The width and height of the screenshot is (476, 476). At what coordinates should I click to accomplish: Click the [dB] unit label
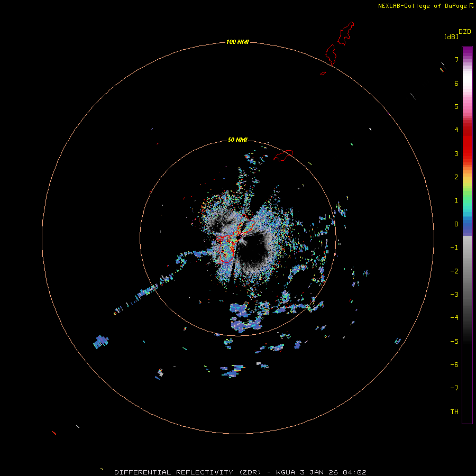(451, 36)
